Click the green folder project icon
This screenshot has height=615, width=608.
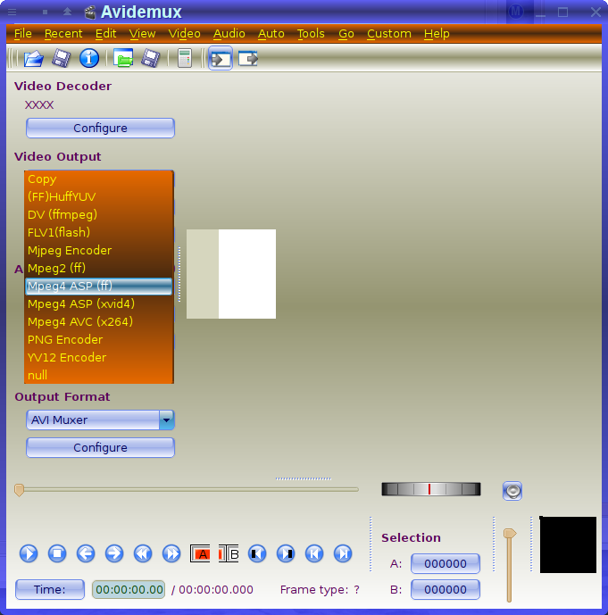pos(123,58)
